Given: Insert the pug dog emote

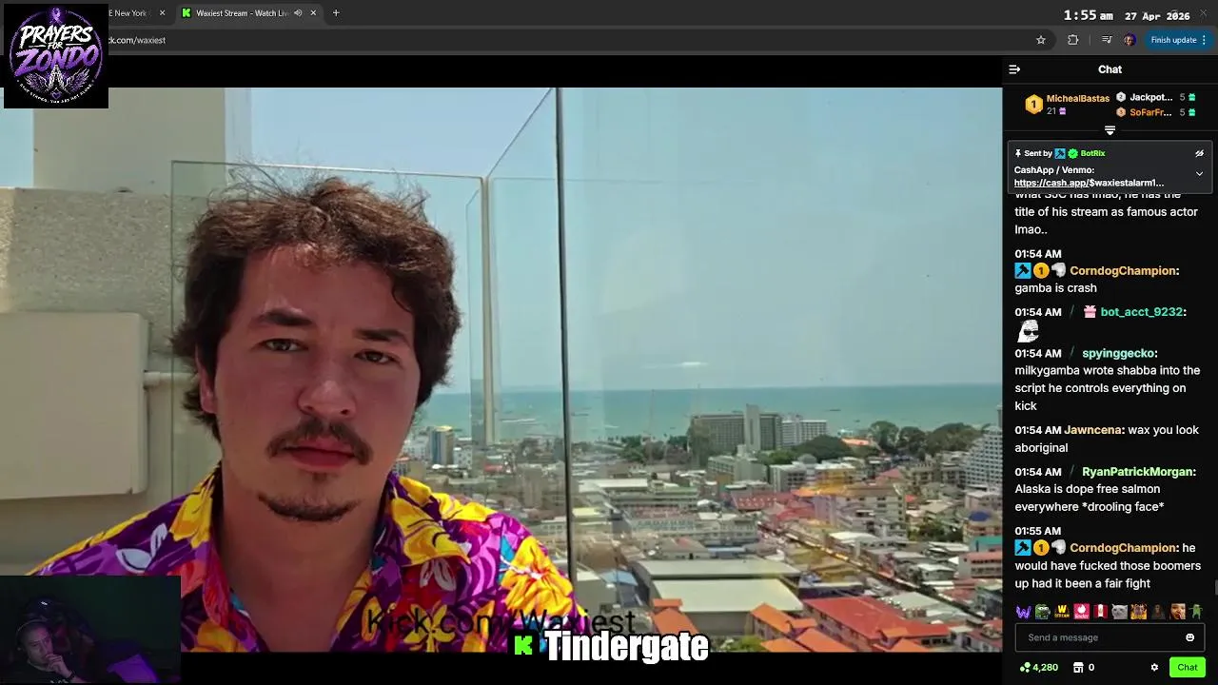Looking at the screenshot, I should tap(1138, 612).
